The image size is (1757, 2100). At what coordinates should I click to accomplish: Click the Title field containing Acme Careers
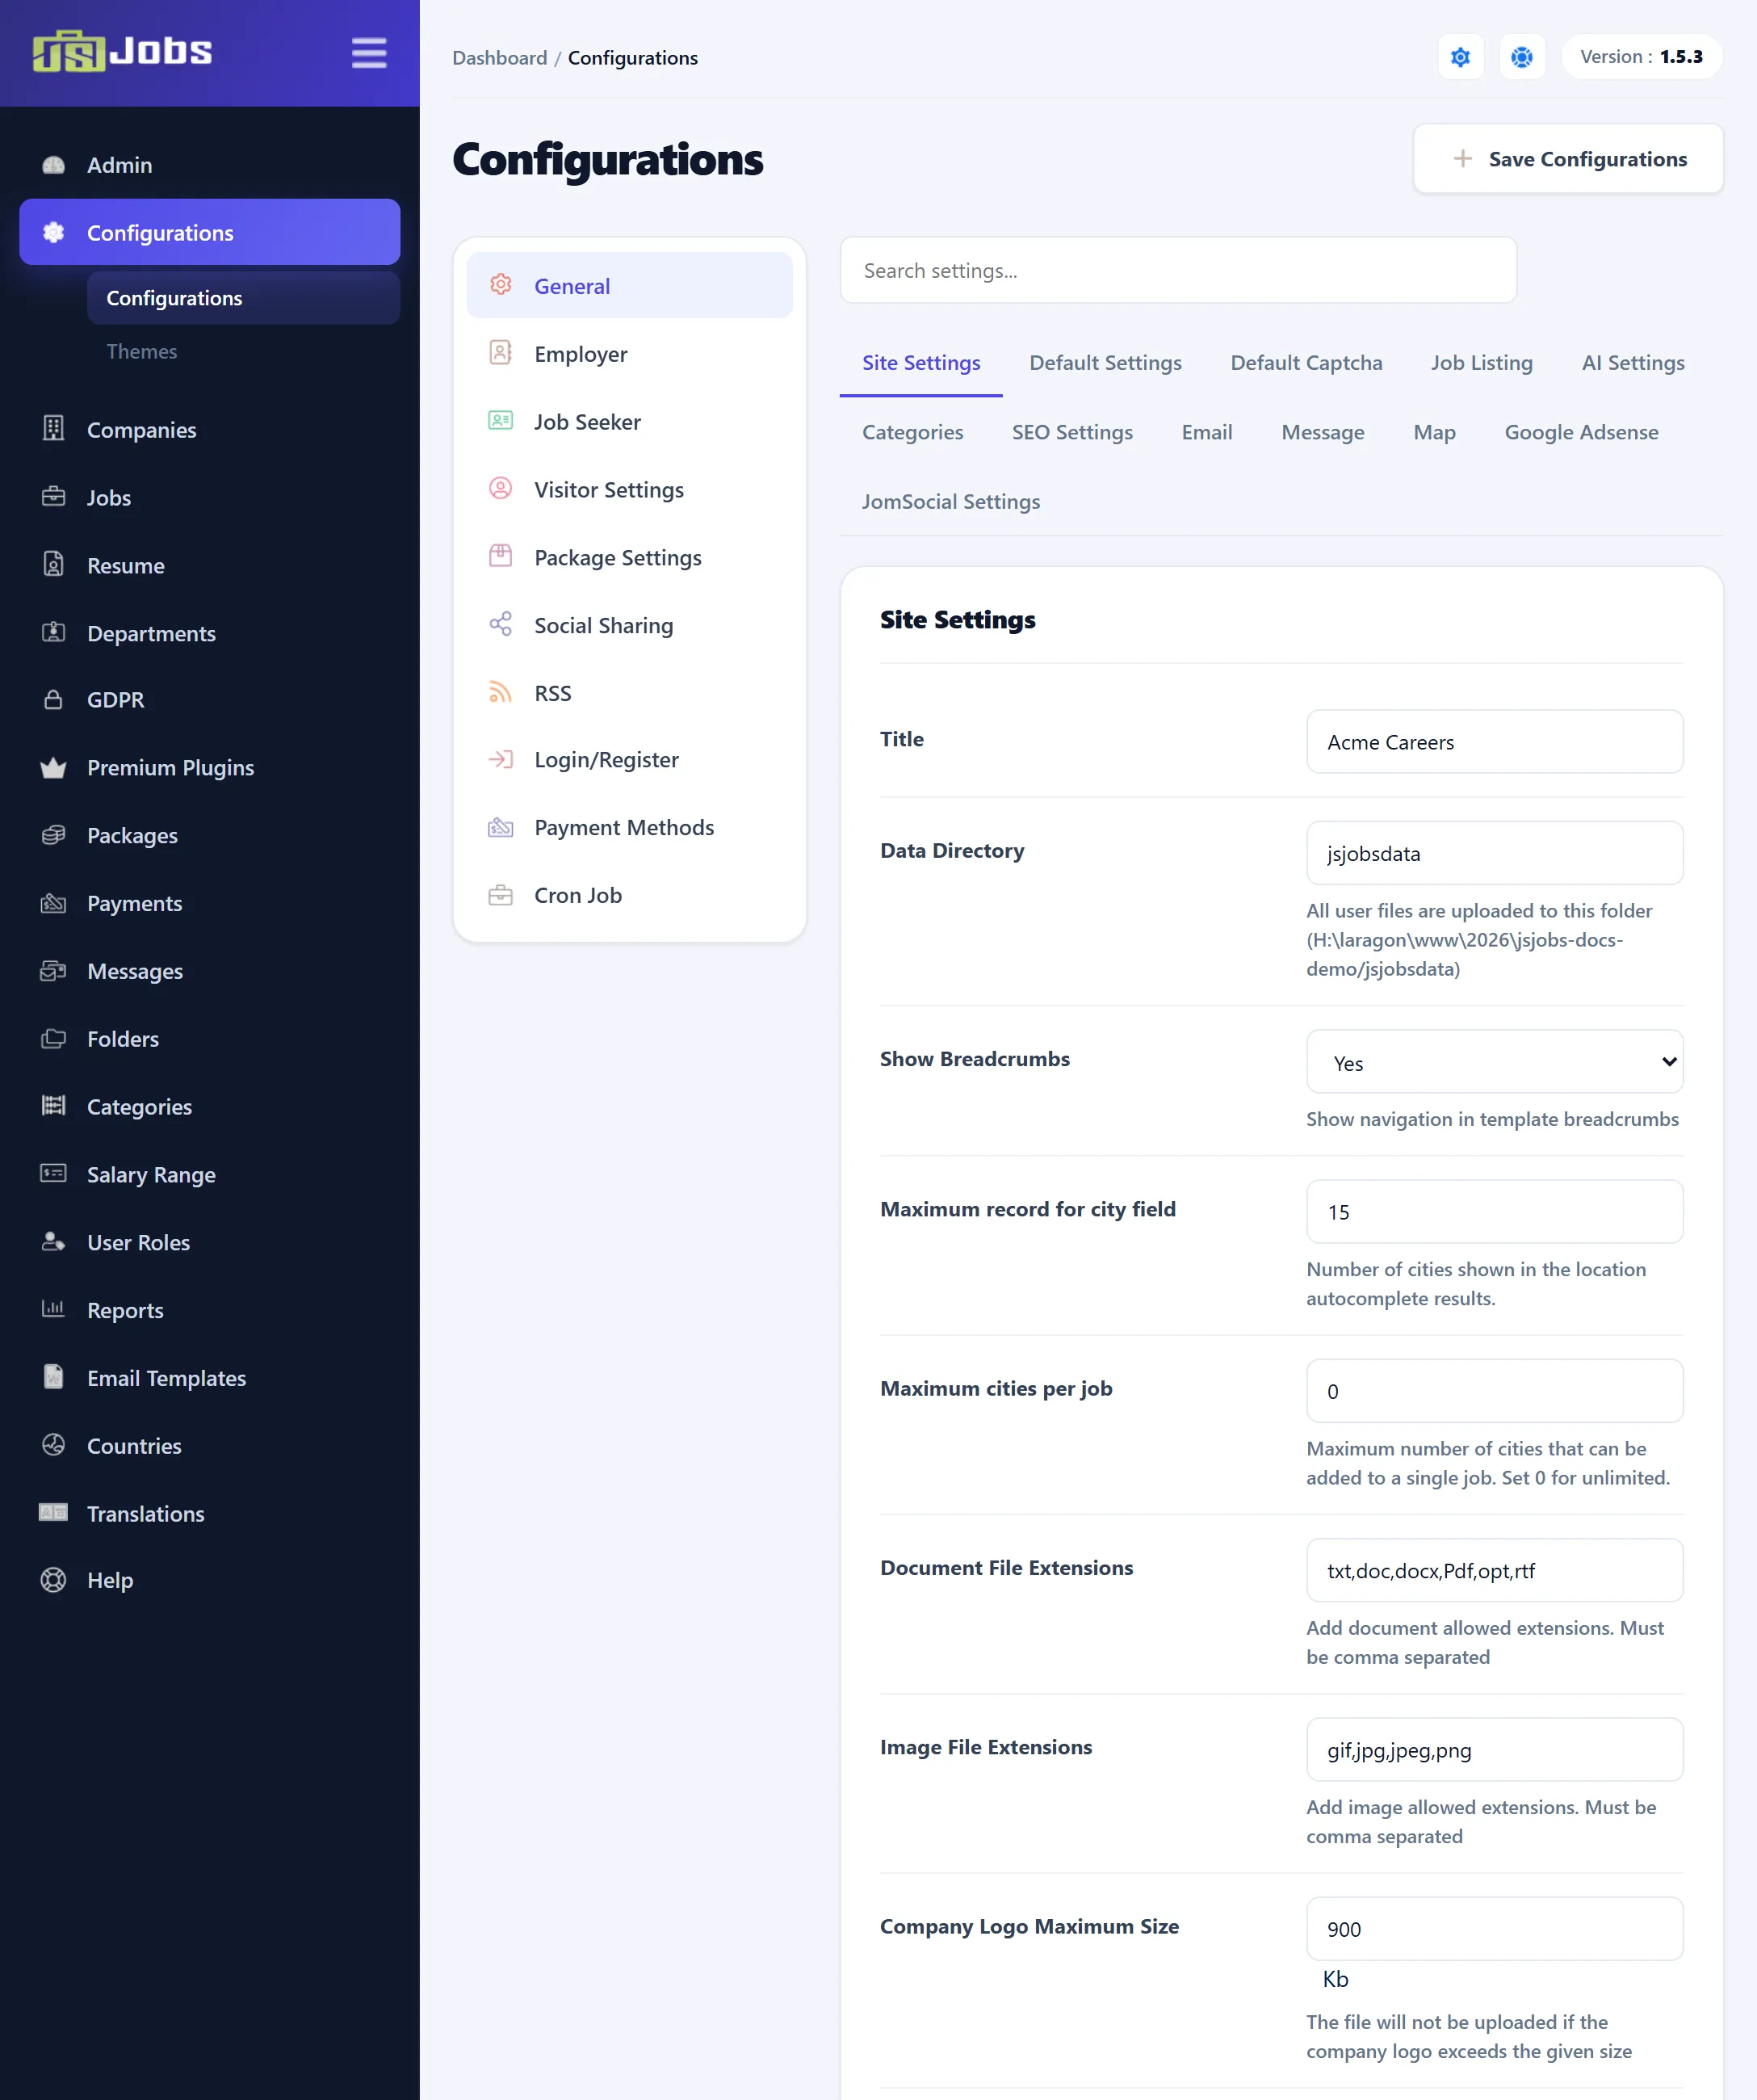tap(1494, 742)
